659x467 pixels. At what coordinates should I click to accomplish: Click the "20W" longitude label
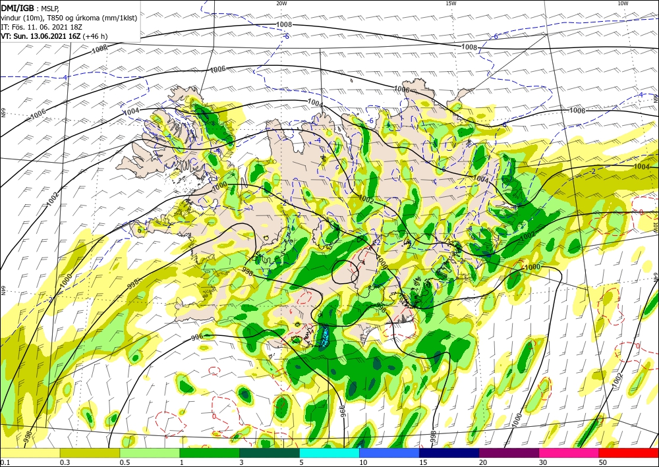281,3
